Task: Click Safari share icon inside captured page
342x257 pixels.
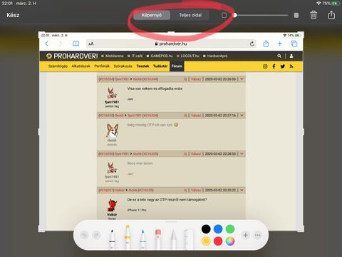Action: (x=266, y=44)
